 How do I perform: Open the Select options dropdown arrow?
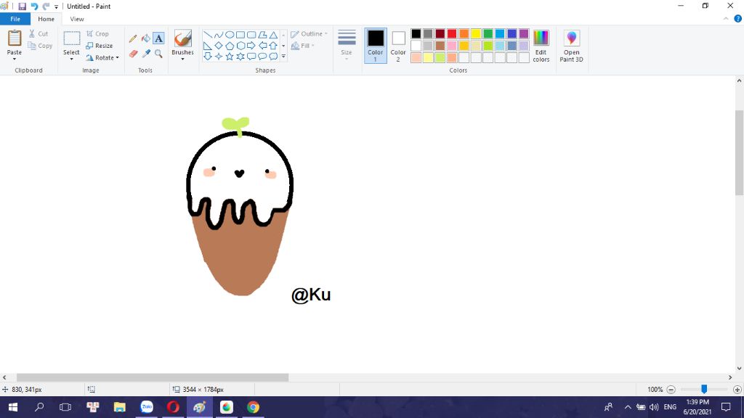pos(72,59)
